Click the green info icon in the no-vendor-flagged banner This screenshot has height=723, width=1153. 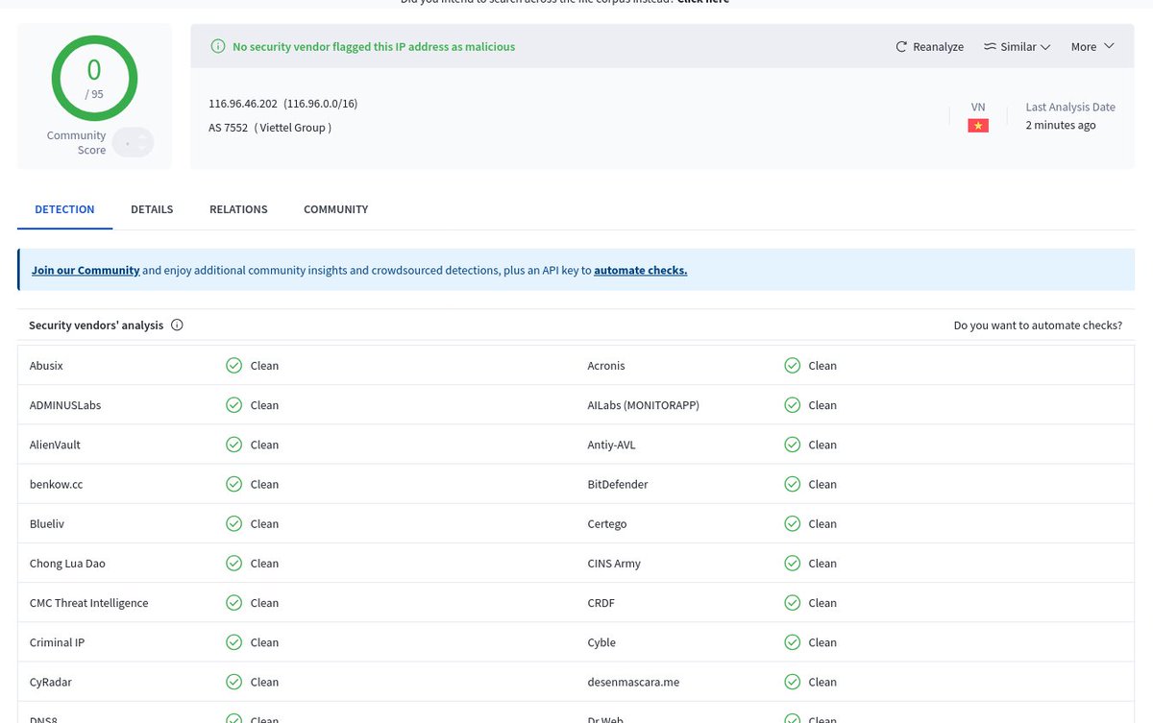(217, 46)
